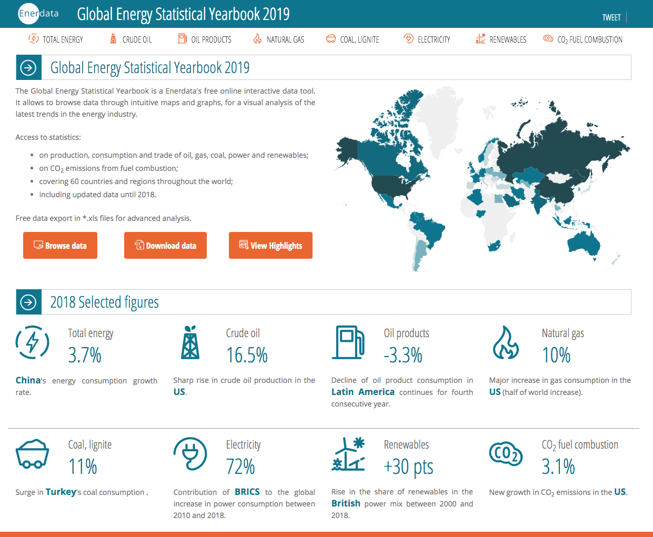Expand the 2018 Selected figures arrow
Image resolution: width=653 pixels, height=537 pixels.
click(x=28, y=302)
